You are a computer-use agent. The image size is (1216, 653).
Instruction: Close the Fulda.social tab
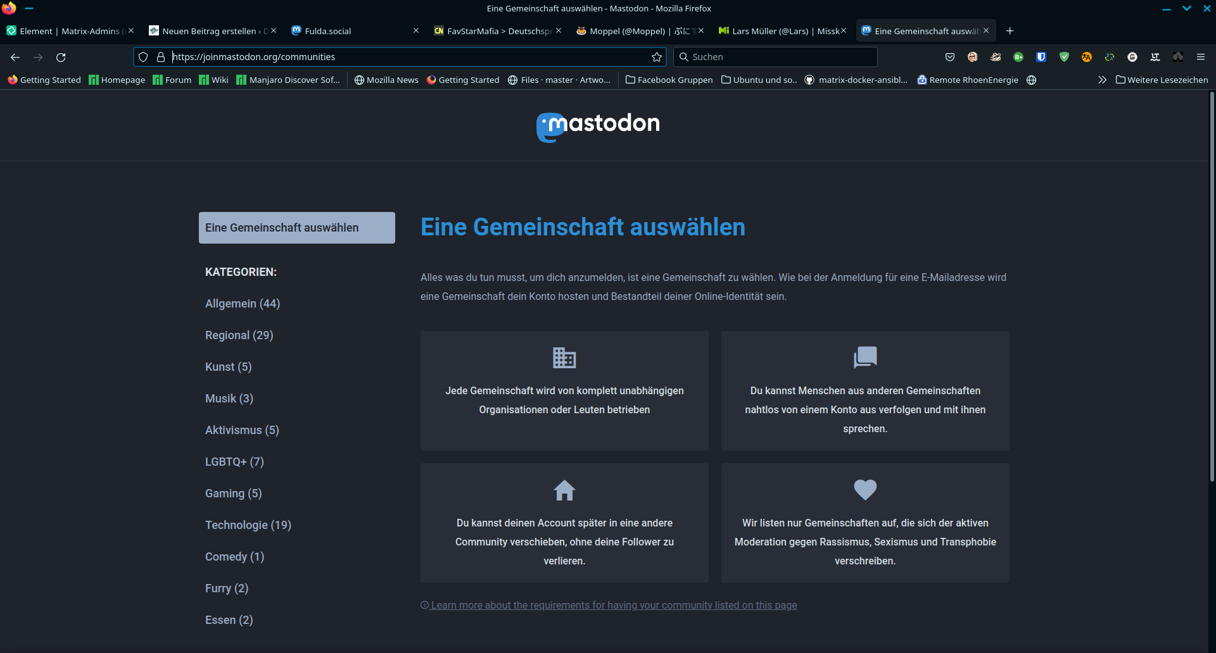416,30
